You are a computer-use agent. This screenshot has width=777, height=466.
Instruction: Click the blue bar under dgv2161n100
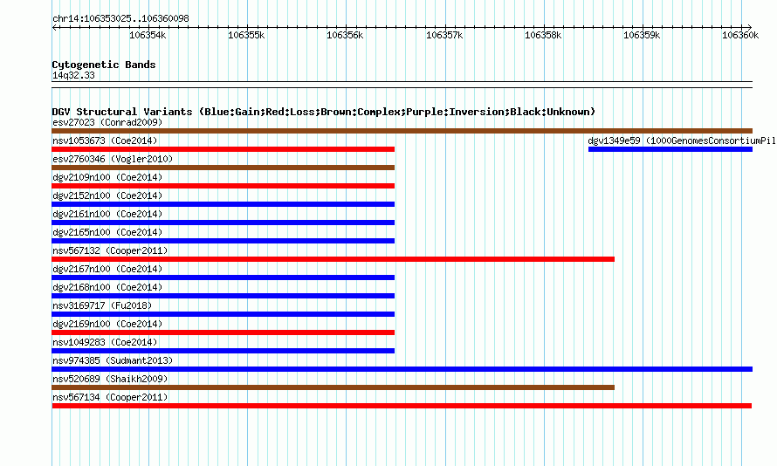point(223,223)
